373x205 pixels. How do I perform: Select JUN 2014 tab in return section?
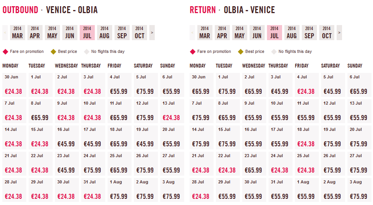tap(257, 33)
